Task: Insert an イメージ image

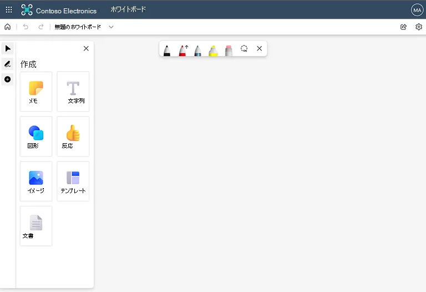Action: 36,182
